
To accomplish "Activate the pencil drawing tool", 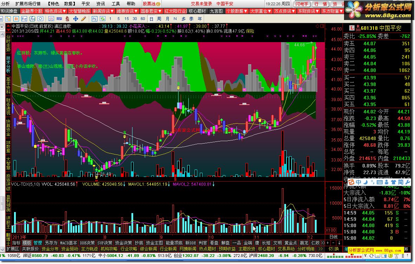I will click(84, 19).
